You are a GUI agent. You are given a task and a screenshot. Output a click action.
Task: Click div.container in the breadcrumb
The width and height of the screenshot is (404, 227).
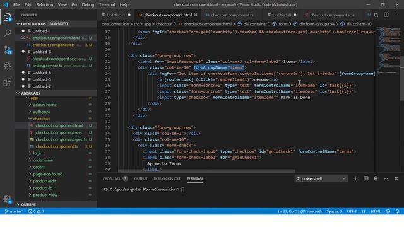pos(255,24)
